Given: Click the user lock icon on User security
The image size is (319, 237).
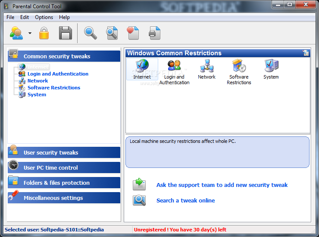Looking at the screenshot, I should 13,150.
